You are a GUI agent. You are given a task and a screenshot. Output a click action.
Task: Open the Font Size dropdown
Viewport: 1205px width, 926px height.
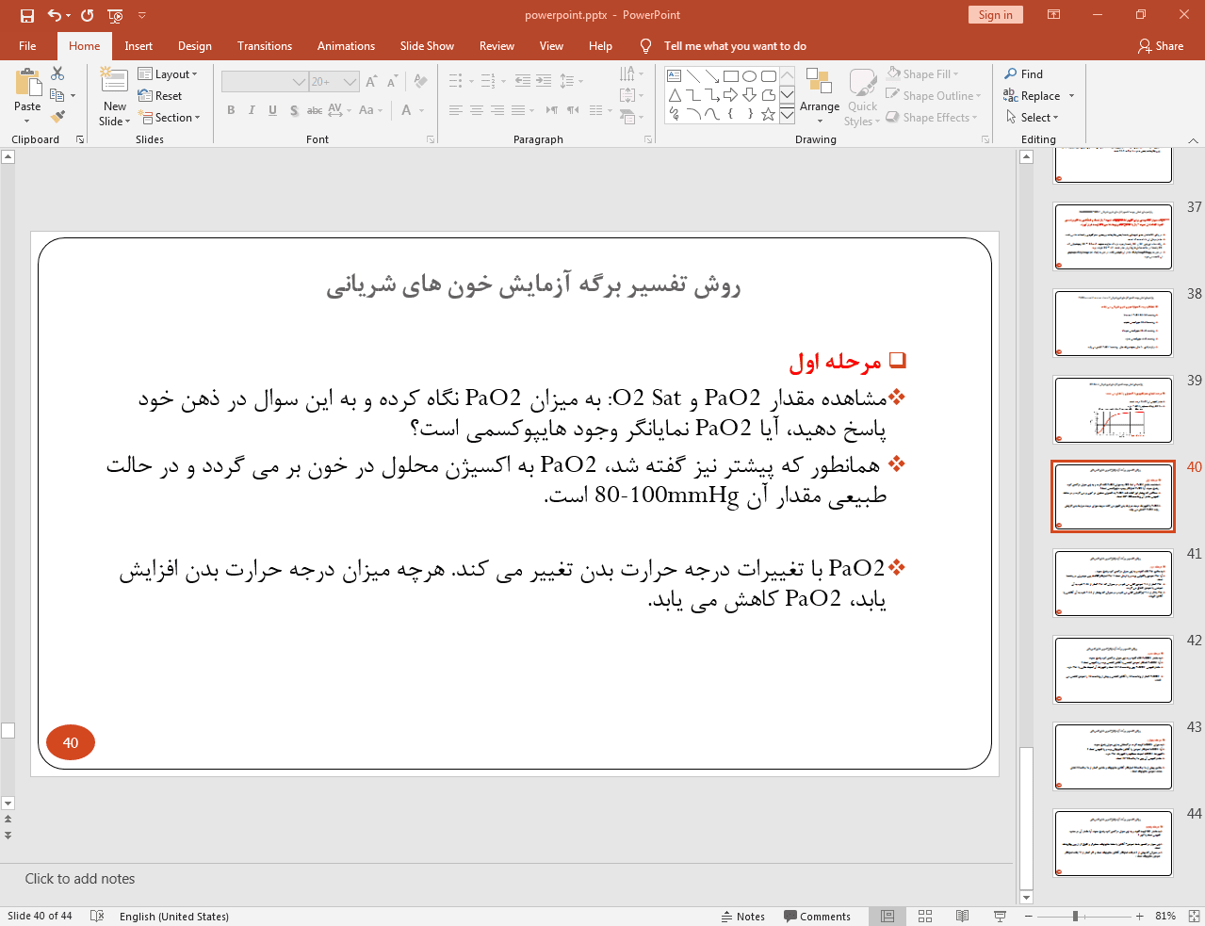click(x=350, y=82)
